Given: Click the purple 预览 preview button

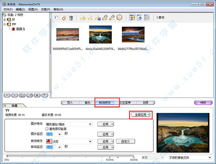Looking at the screenshot, I should coord(203,103).
